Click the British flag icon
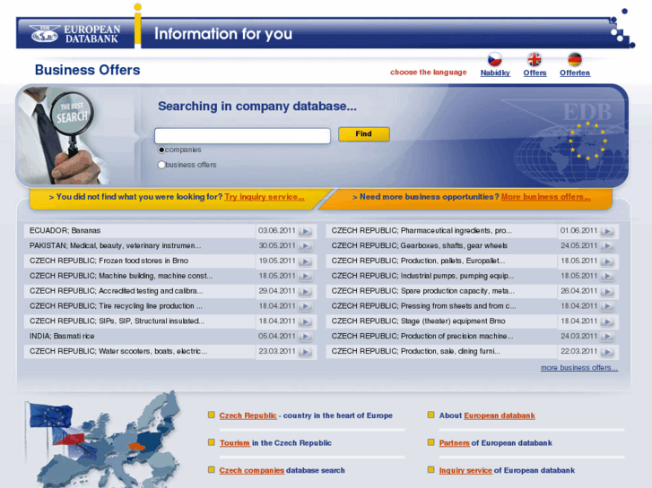This screenshot has width=652, height=488. 535,59
